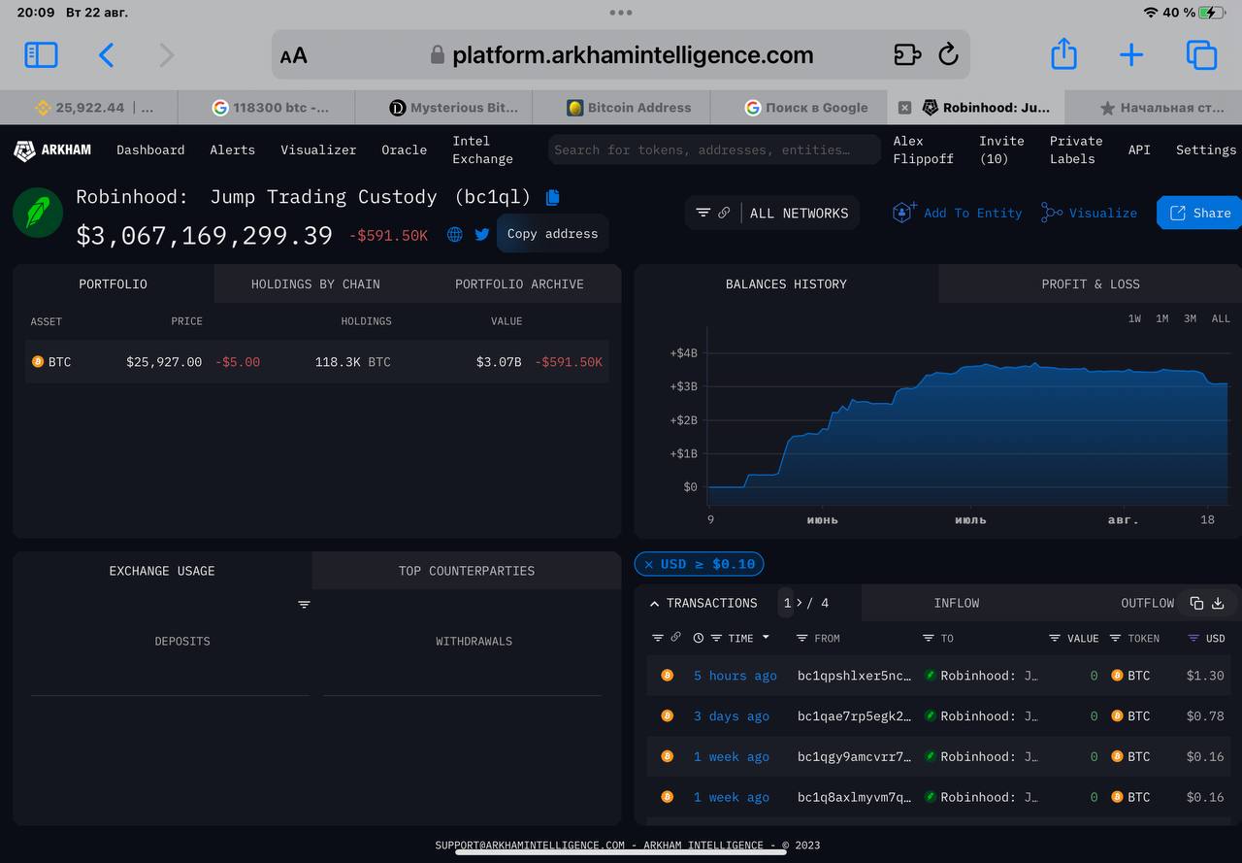Remove the USD ≥ $0.10 filter chip
This screenshot has height=863, width=1242.
pyautogui.click(x=648, y=564)
